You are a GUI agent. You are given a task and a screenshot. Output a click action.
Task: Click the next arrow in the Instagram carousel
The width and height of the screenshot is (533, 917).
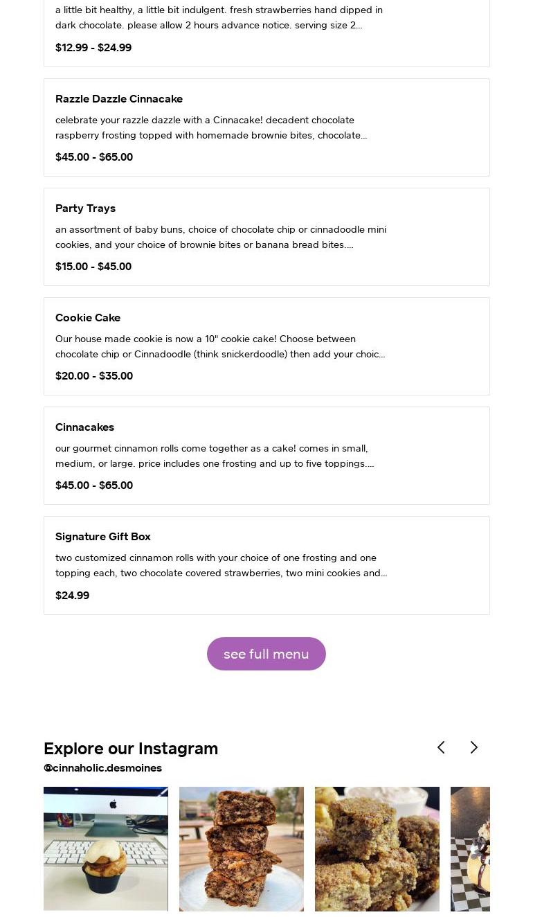(x=474, y=747)
